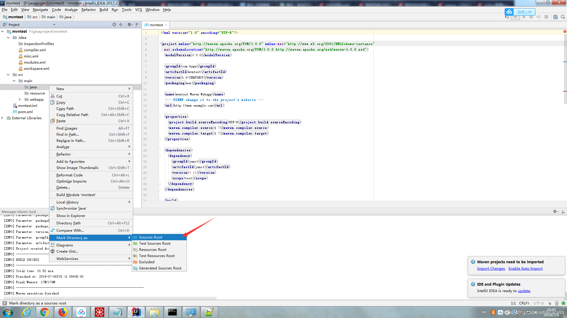The image size is (567, 318).
Task: Open IntelliJ IDEA from Windows taskbar
Action: (136, 312)
